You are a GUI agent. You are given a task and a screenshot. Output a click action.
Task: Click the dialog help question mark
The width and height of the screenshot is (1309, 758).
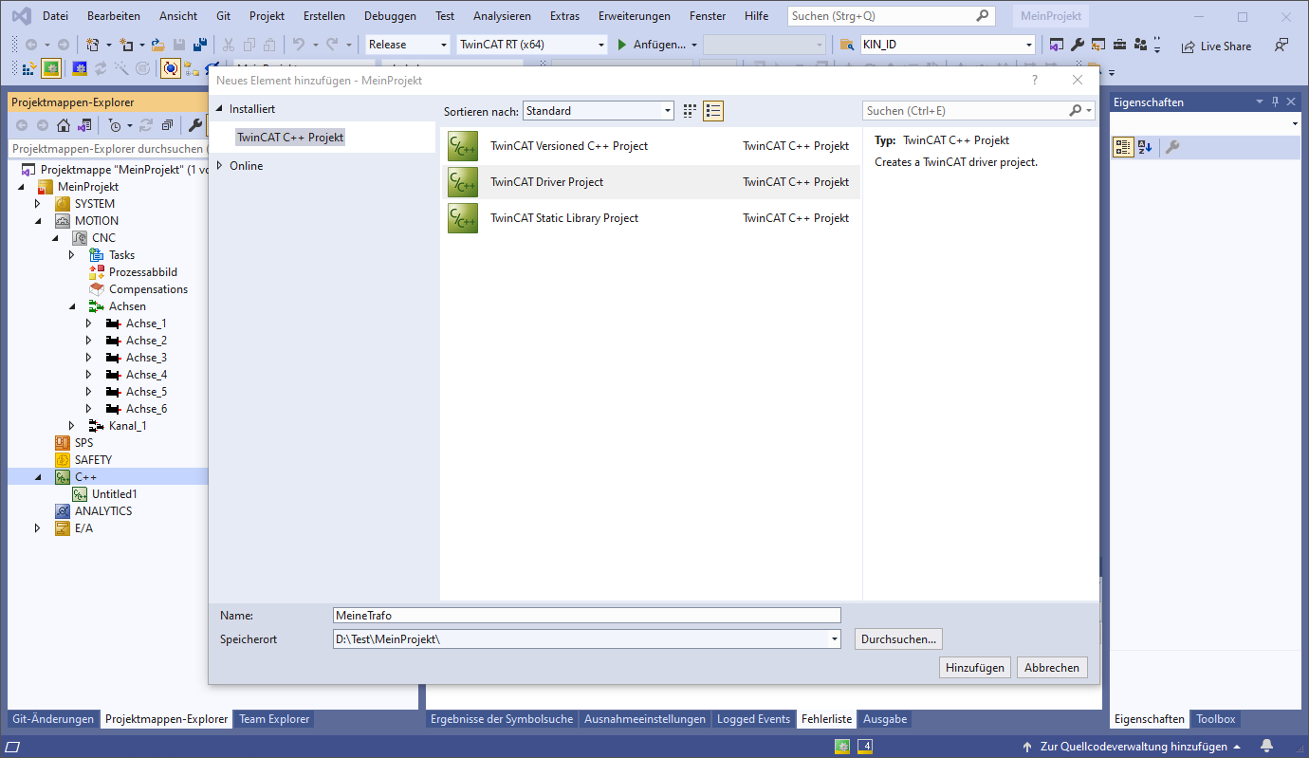pos(1035,81)
